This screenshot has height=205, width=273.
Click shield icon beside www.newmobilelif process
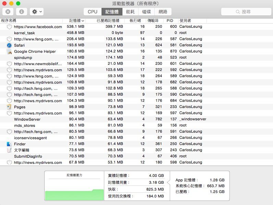tap(9, 64)
